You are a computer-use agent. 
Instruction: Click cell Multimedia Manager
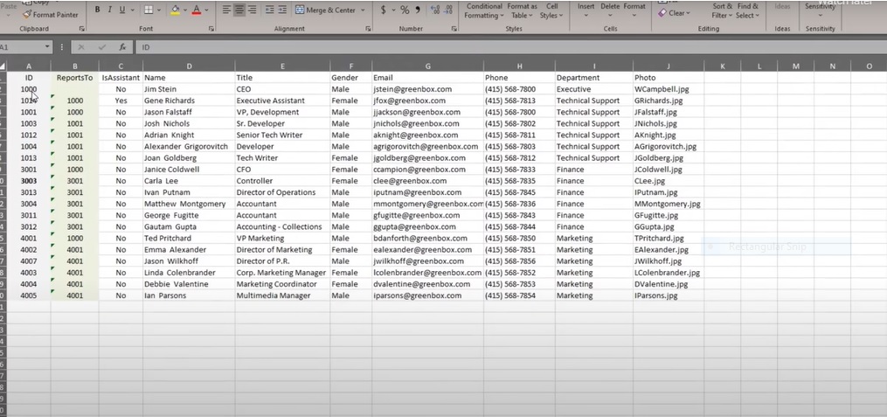coord(282,295)
